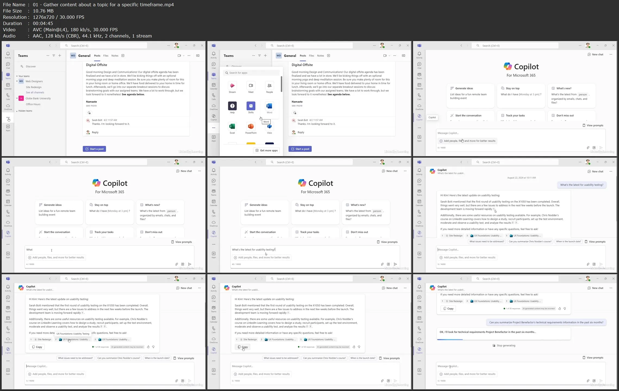
Task: Click the WD avatar beside Web Designers in team list
Action: [21, 81]
